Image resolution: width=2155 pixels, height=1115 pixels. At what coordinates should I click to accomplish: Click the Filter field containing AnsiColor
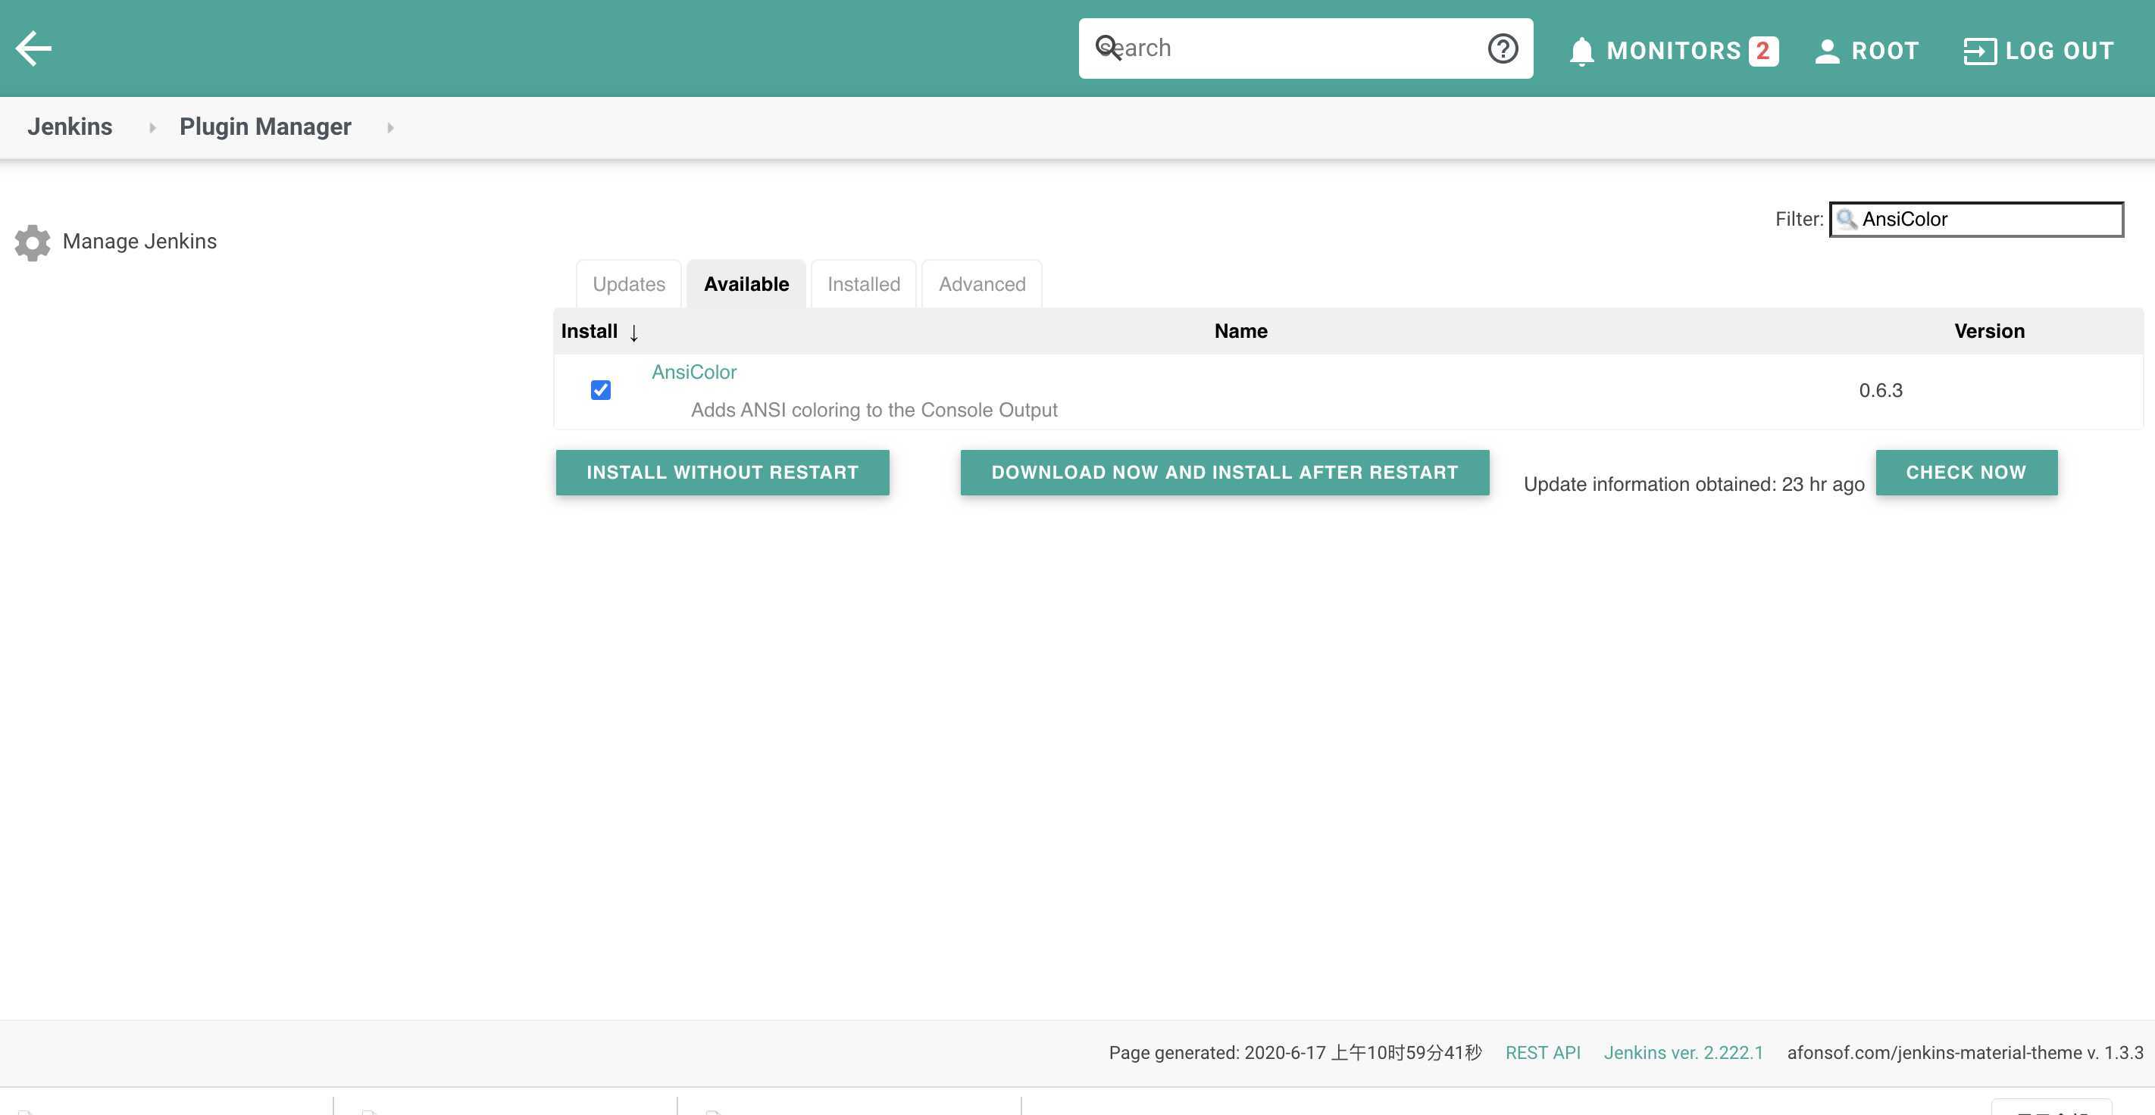pyautogui.click(x=1976, y=220)
